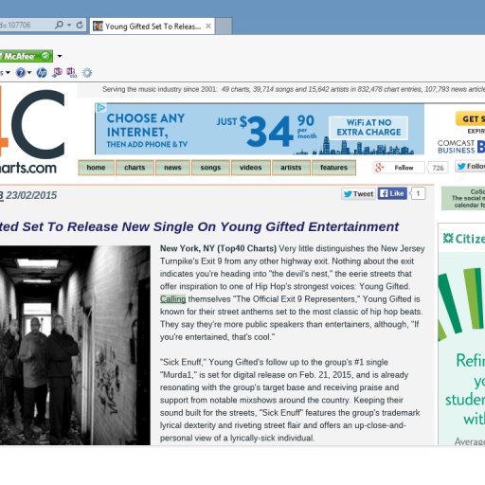
Task: Open the gear settings toolbar icon
Action: tap(87, 73)
